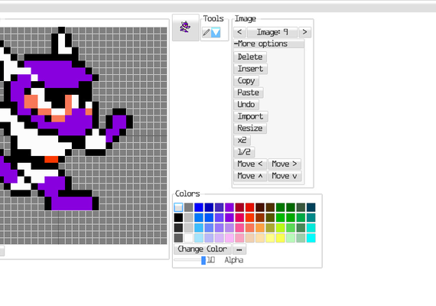Double the image size with x2
Screen dimensions: 436x306
[x=242, y=140]
